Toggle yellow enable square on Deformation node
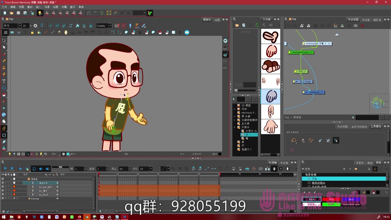 click(304, 44)
